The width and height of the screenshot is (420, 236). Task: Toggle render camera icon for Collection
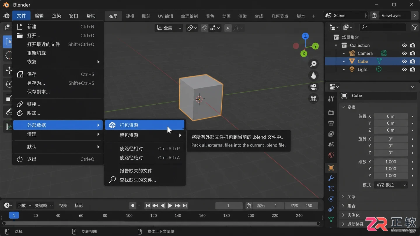coord(413,45)
